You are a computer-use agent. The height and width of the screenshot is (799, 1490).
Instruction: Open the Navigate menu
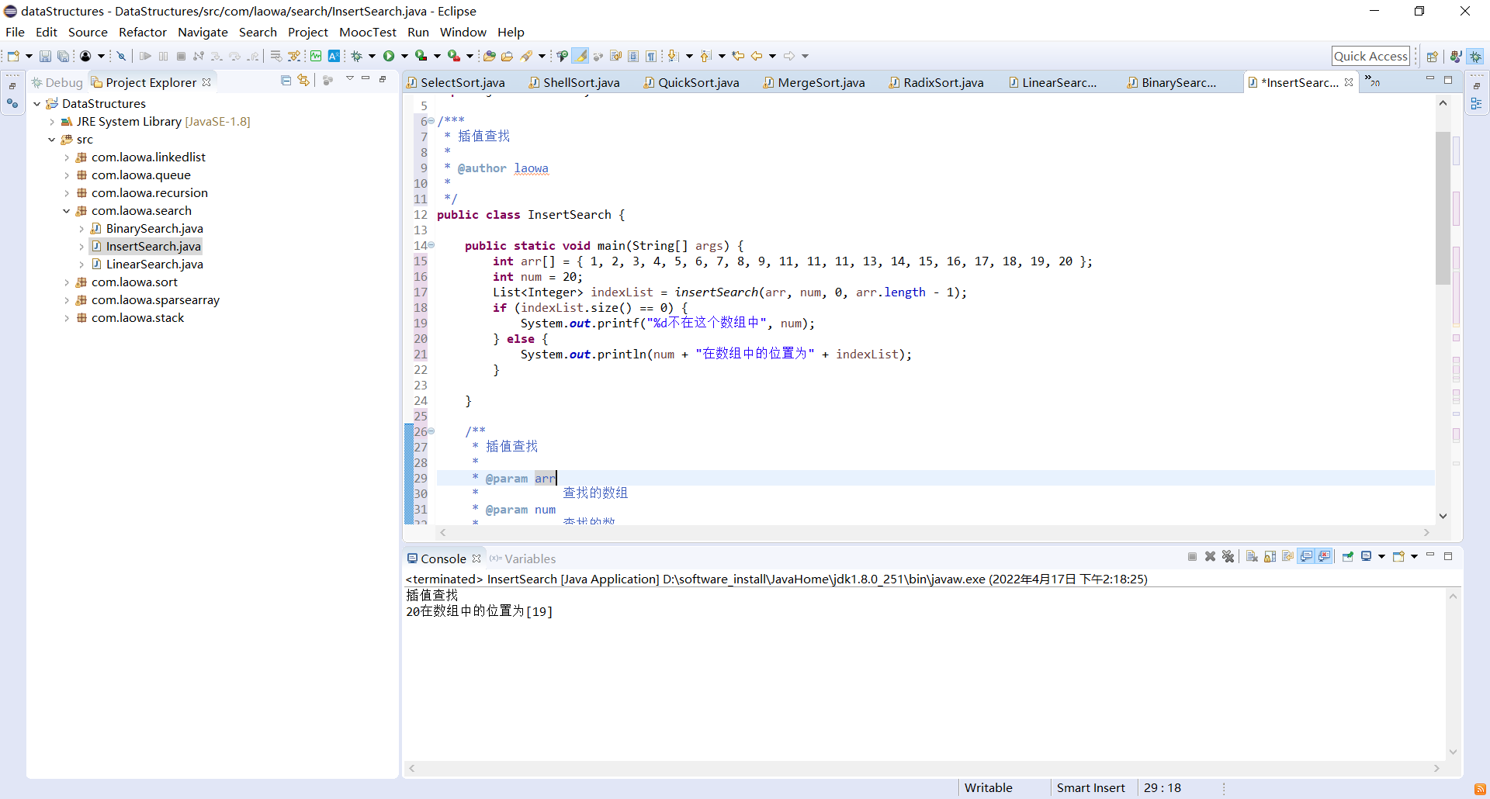click(203, 32)
